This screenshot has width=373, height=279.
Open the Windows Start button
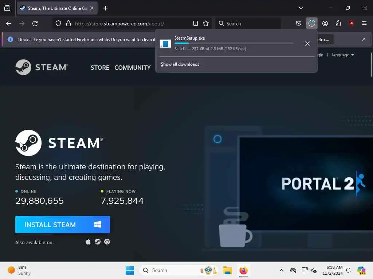(130, 270)
